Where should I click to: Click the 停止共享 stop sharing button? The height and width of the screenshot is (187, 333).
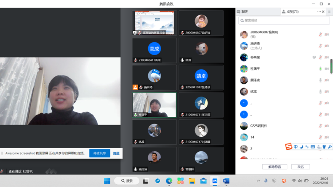100,153
